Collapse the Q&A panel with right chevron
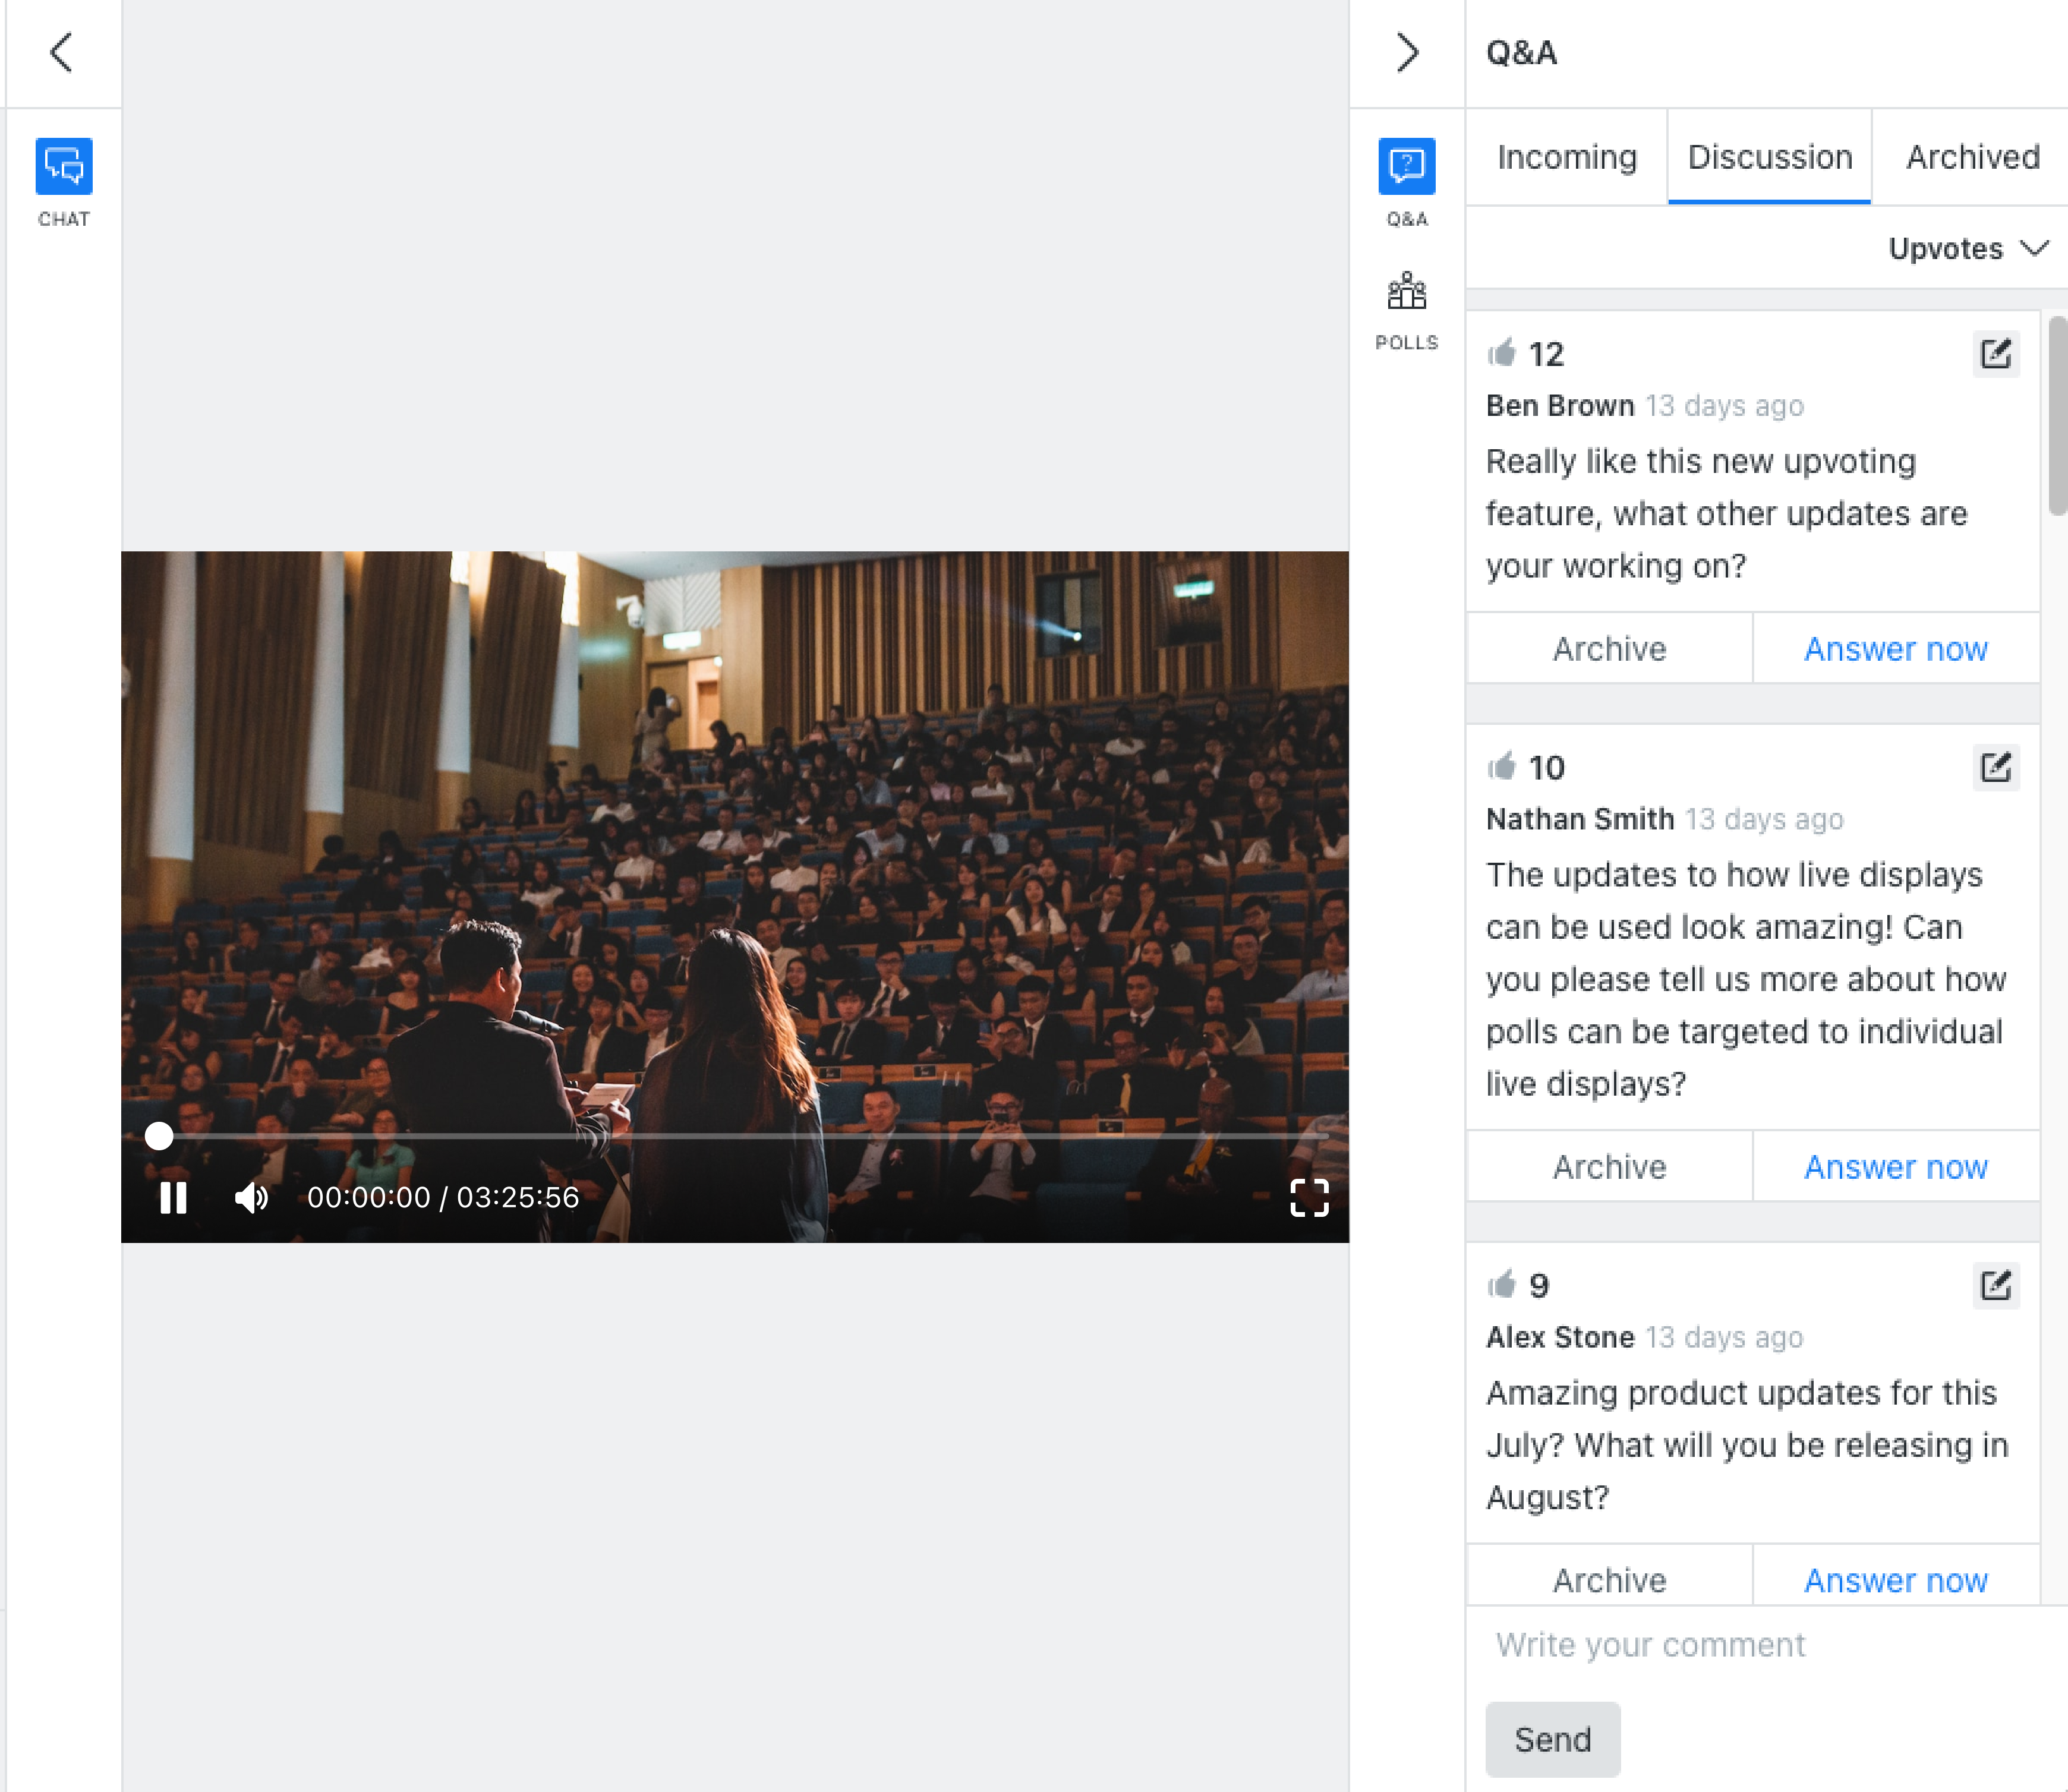 pos(1407,52)
